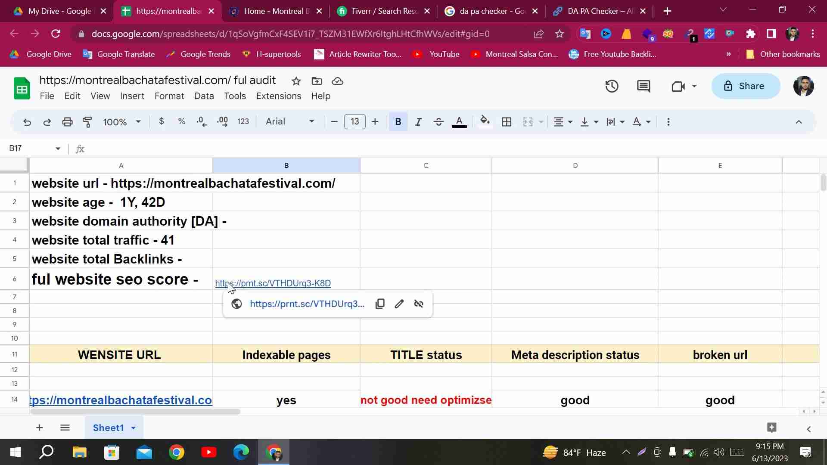827x465 pixels.
Task: Open the comments history icon
Action: tap(644, 86)
